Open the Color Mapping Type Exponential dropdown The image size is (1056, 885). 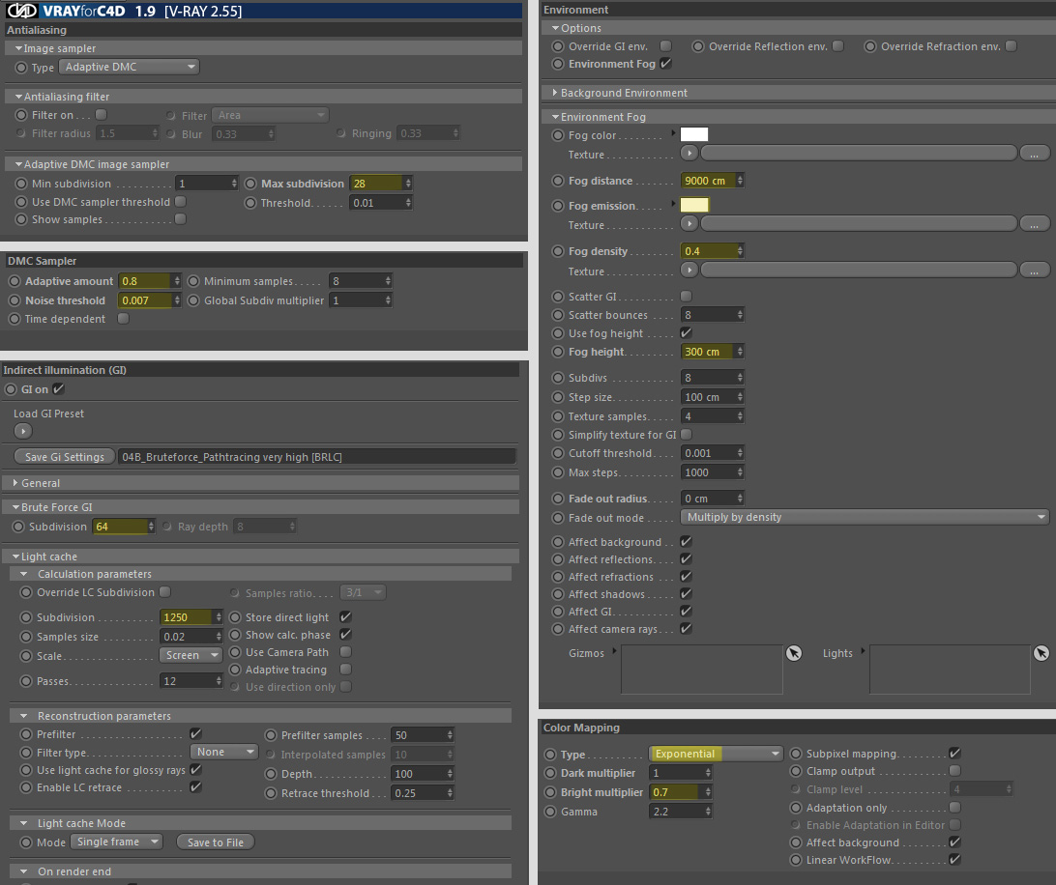716,754
